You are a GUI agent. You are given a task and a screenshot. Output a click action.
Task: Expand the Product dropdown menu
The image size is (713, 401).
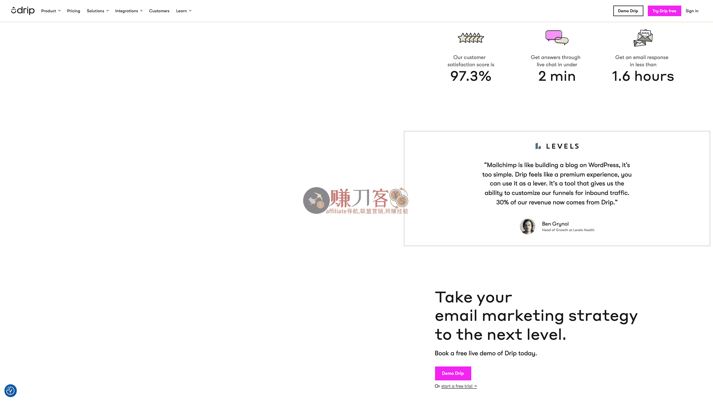point(51,11)
